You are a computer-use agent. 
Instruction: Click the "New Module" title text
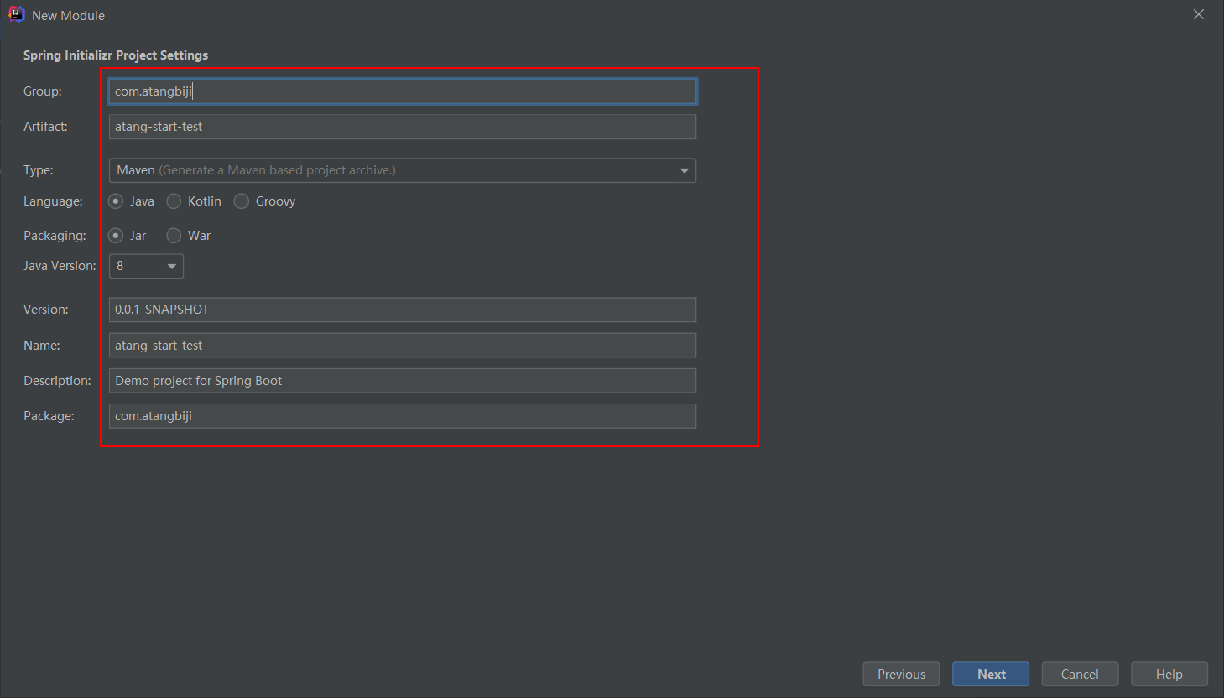tap(68, 16)
